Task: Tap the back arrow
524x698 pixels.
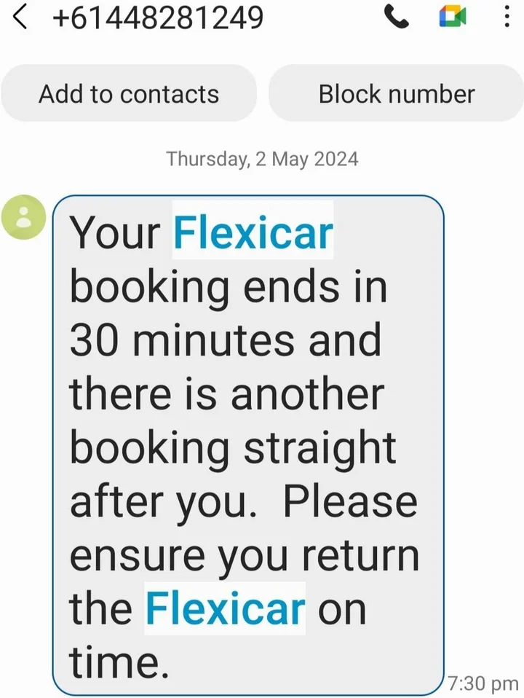Action: (21, 18)
